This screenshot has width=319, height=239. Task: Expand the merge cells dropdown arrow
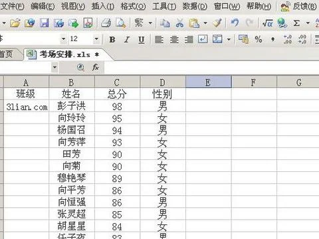click(x=229, y=39)
